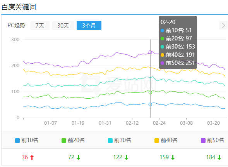228x167 pixels.
Task: Click the tooltip entry 前10名: 51
Action: coord(176,30)
